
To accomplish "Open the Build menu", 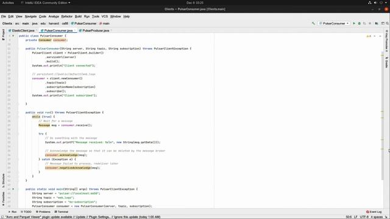I will (x=78, y=16).
